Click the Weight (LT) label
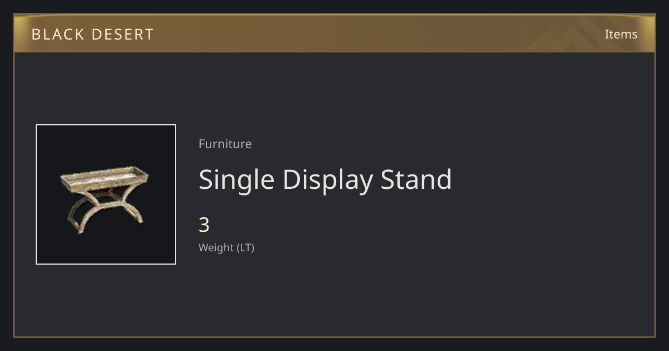 pyautogui.click(x=226, y=247)
